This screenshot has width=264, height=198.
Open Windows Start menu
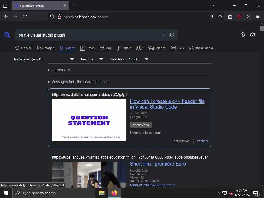6,193
